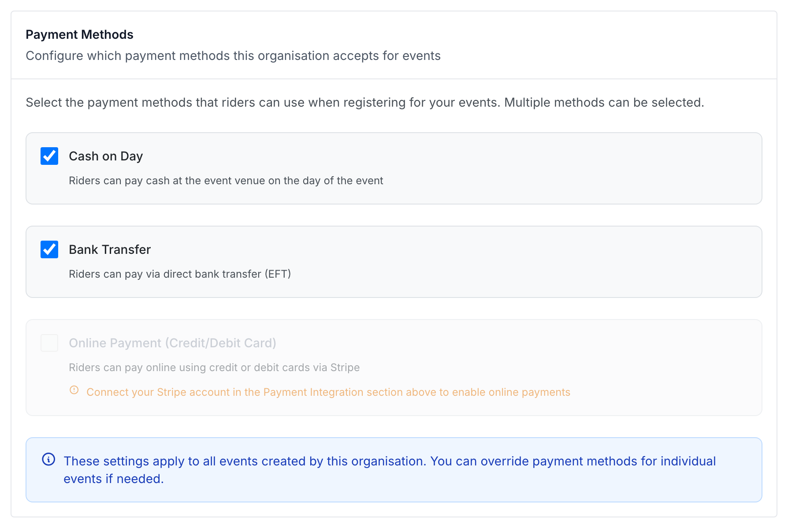Select the Bank Transfer label
Image resolution: width=788 pixels, height=528 pixels.
pyautogui.click(x=110, y=249)
